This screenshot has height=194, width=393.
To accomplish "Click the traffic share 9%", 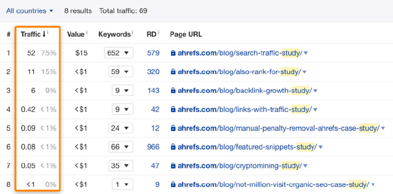I will pos(51,90).
